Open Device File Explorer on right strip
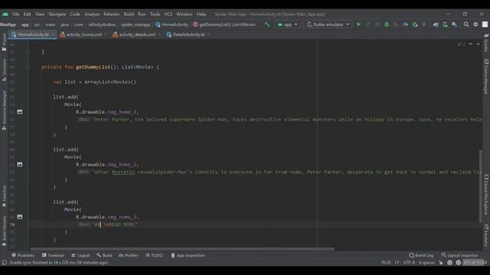This screenshot has height=275, width=490. 486,195
